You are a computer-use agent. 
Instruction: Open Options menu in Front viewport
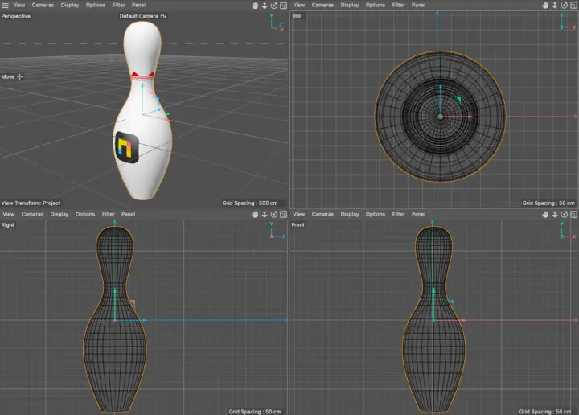(x=376, y=214)
